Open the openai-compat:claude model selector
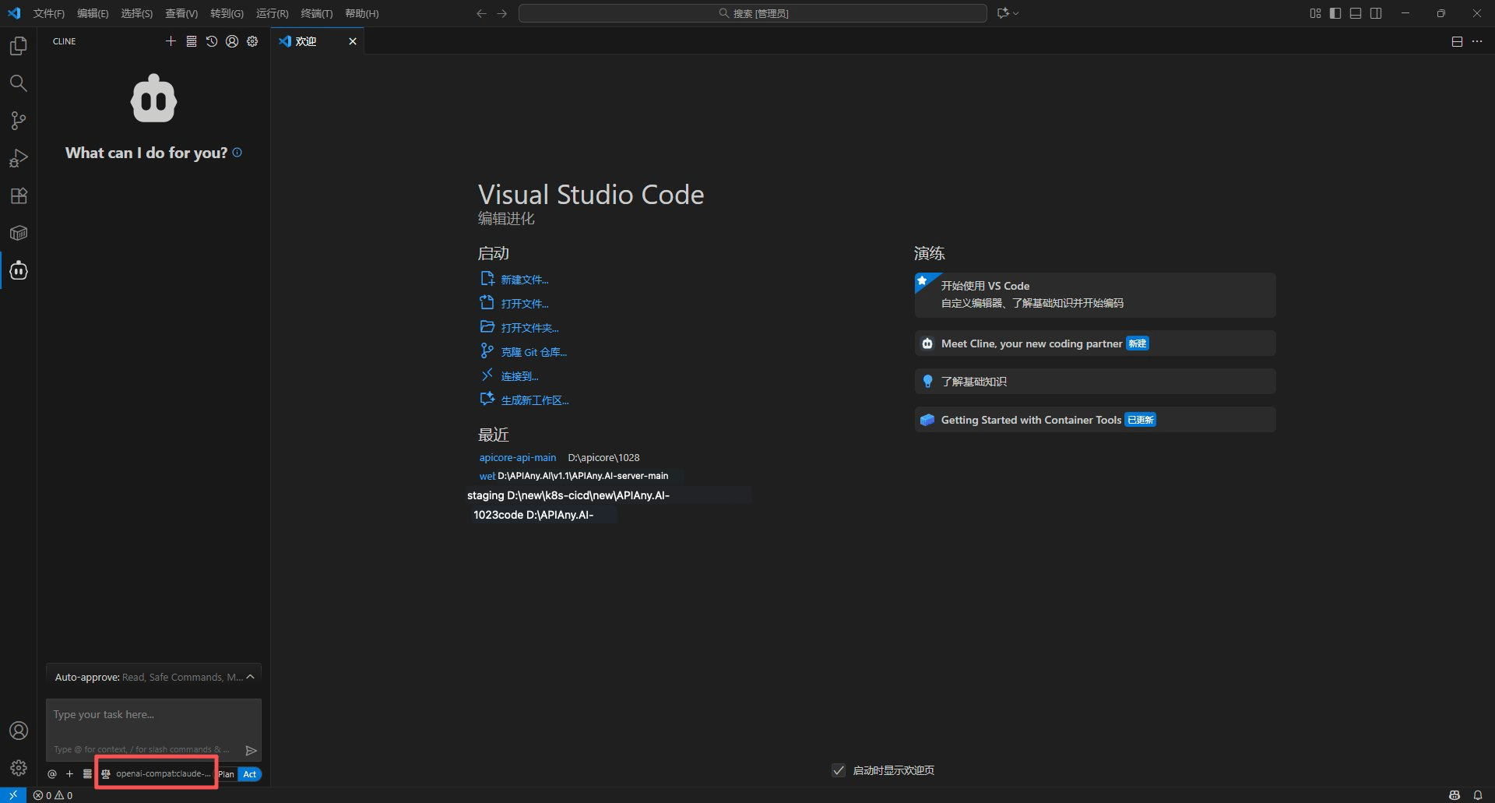This screenshot has width=1495, height=803. [157, 773]
